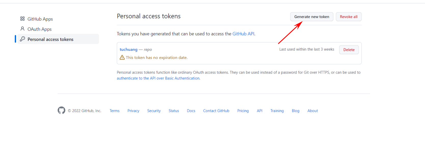Click the GitHub Apps grid icon
This screenshot has width=425, height=148.
click(22, 19)
